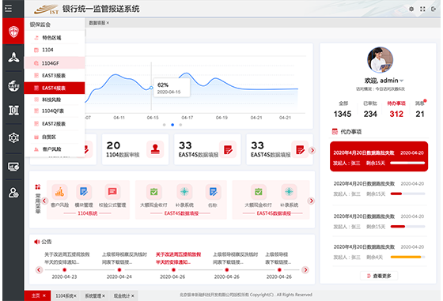Click the orange progress bar for 剩余4天

pos(407,257)
